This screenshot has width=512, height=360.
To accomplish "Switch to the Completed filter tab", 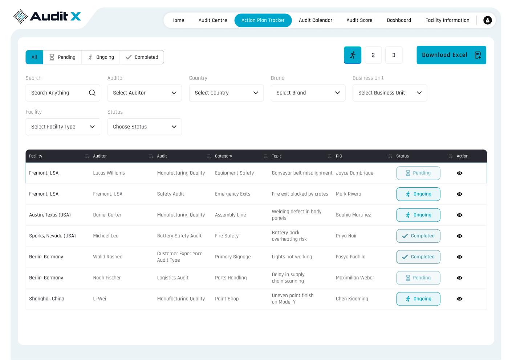I will click(x=142, y=57).
